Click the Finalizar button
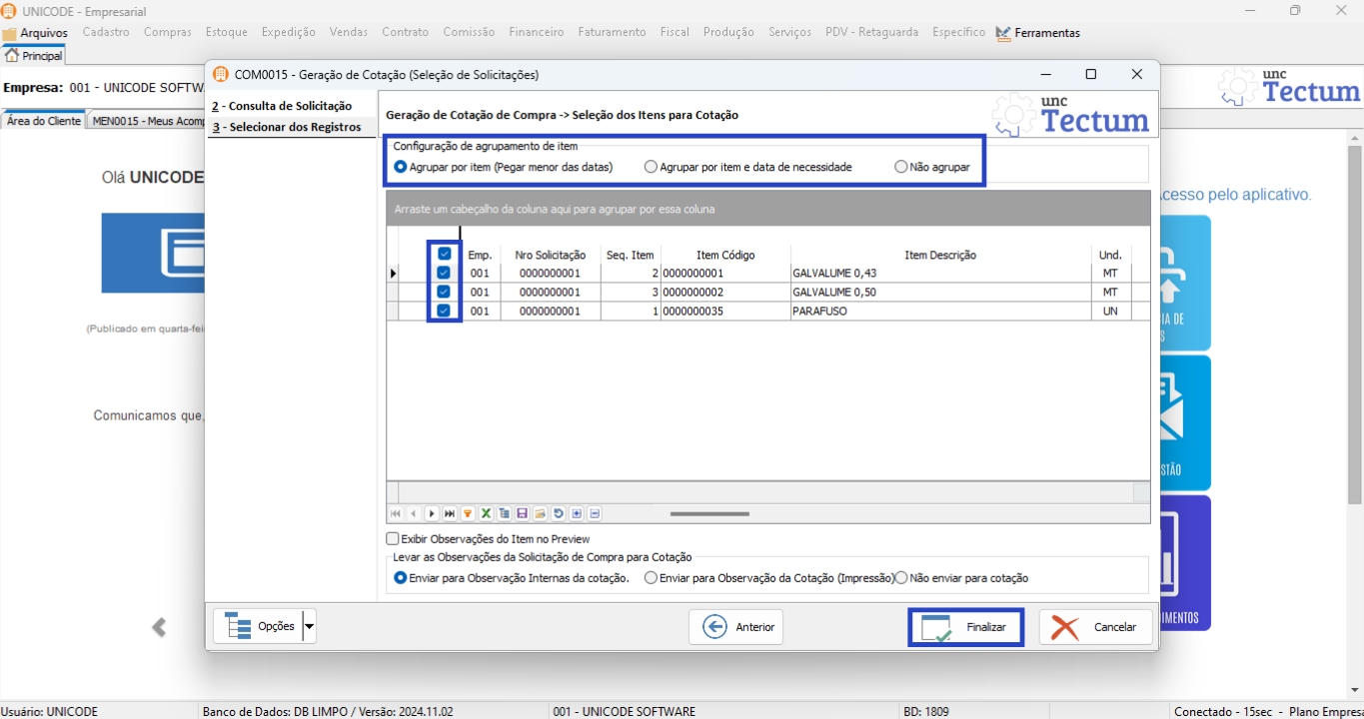The height and width of the screenshot is (719, 1364). point(965,627)
